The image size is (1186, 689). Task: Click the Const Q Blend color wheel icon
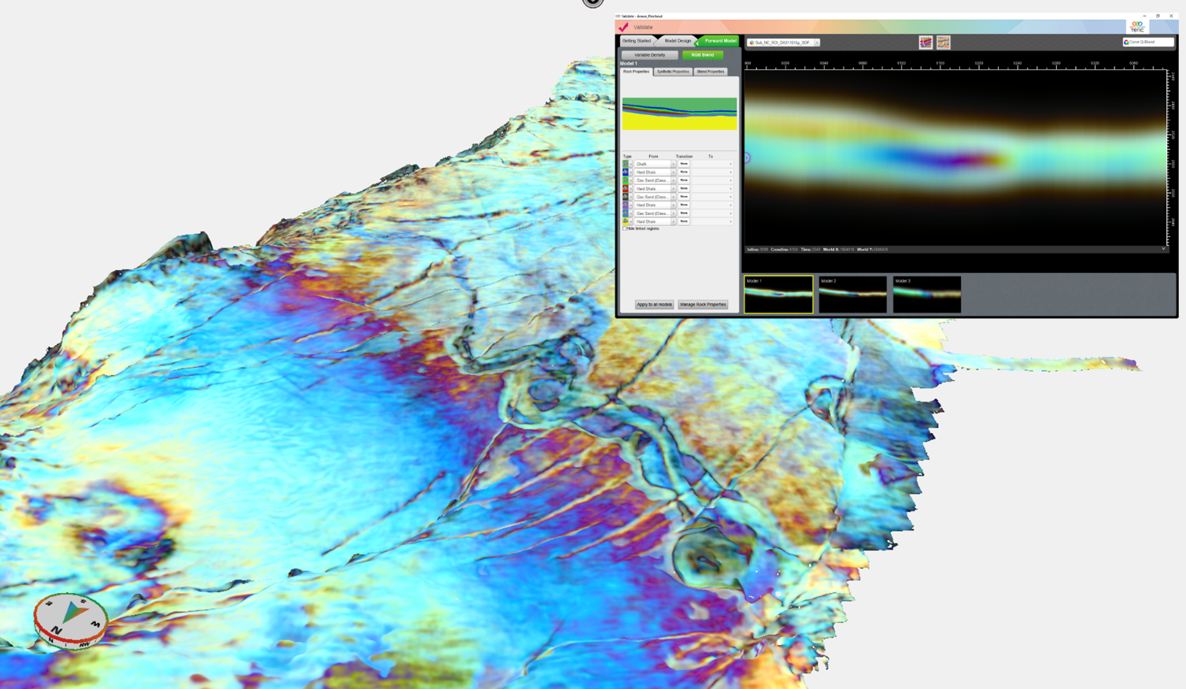coord(1126,43)
